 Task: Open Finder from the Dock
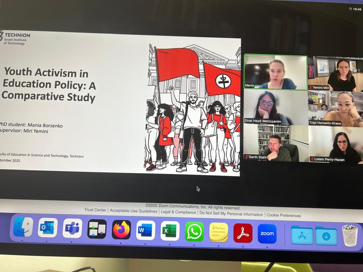23,227
